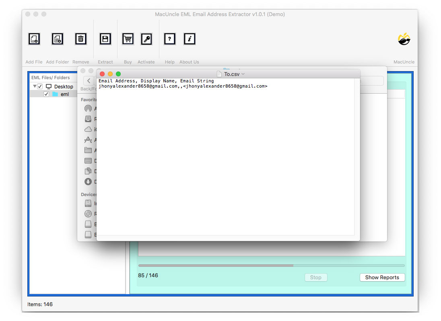This screenshot has width=441, height=321.
Task: Open the About Us info icon
Action: [189, 39]
